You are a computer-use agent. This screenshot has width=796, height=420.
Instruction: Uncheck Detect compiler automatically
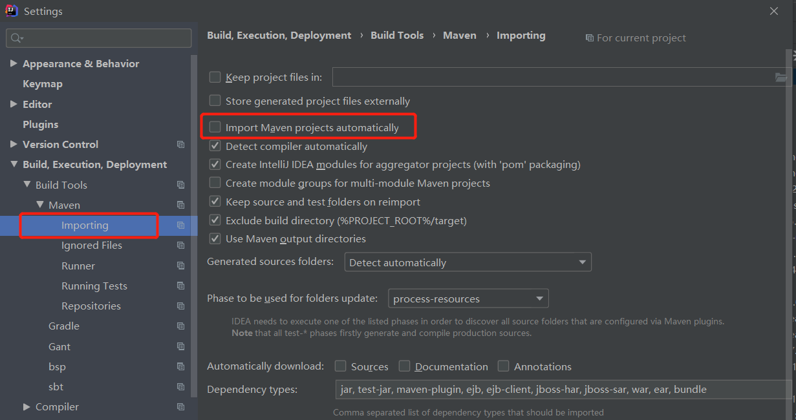(x=215, y=147)
